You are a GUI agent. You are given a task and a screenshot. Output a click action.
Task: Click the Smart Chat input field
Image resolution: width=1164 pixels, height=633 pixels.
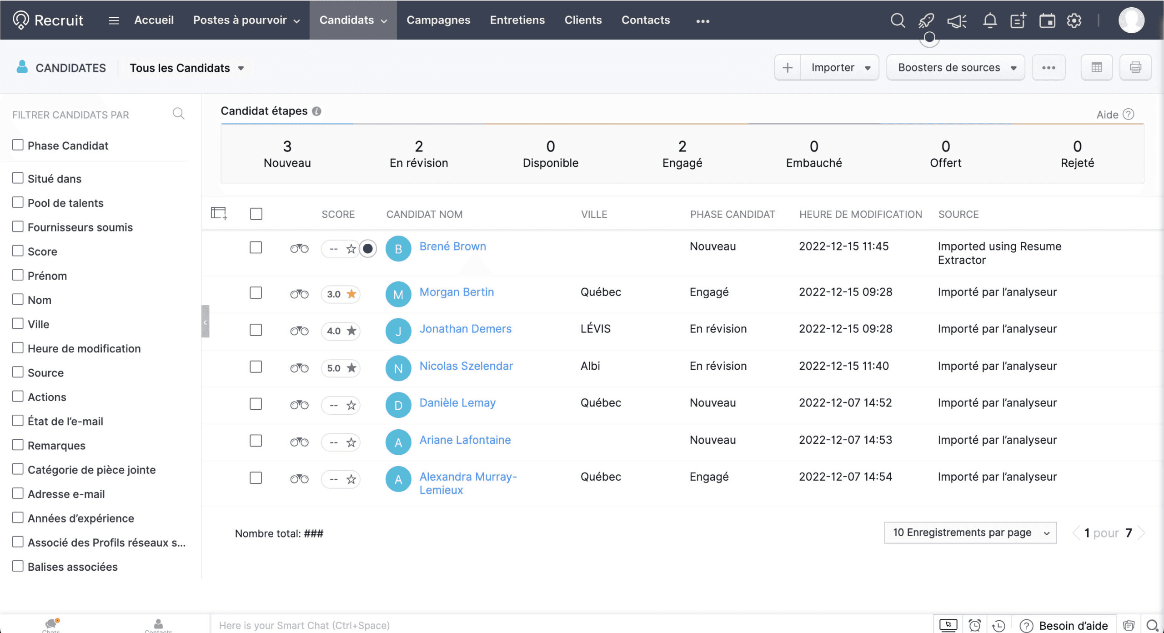pos(568,625)
